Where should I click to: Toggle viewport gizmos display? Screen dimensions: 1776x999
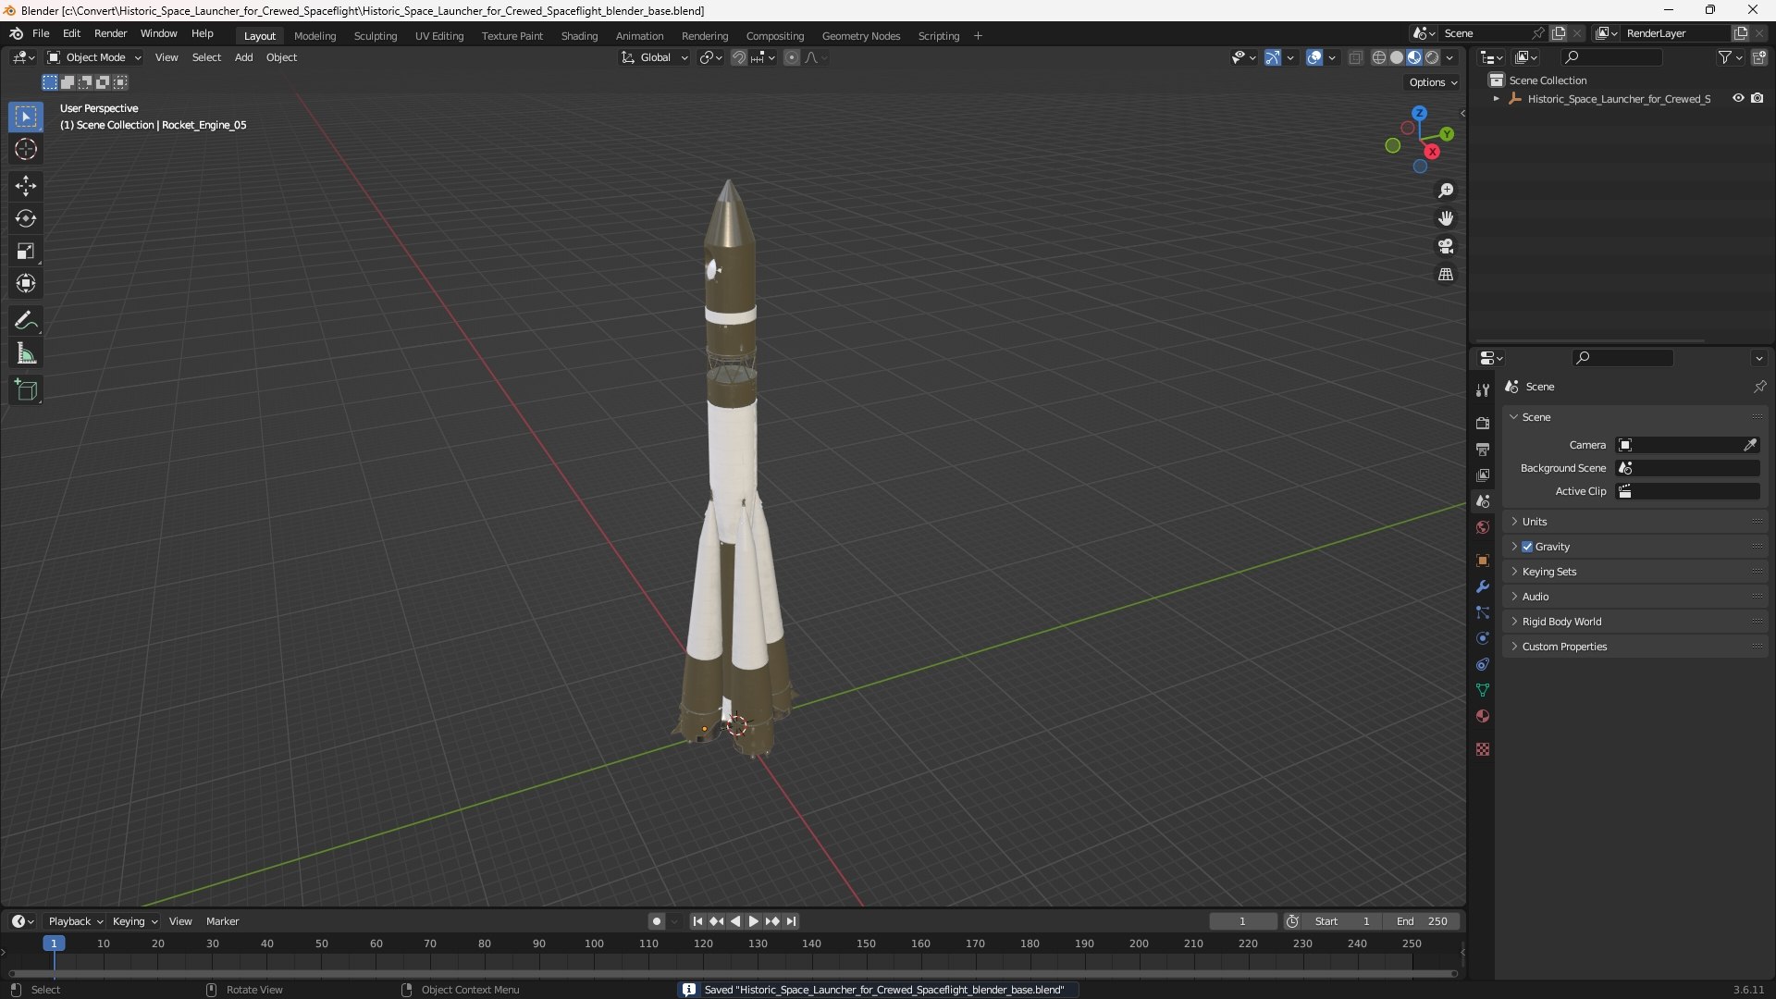click(x=1273, y=57)
